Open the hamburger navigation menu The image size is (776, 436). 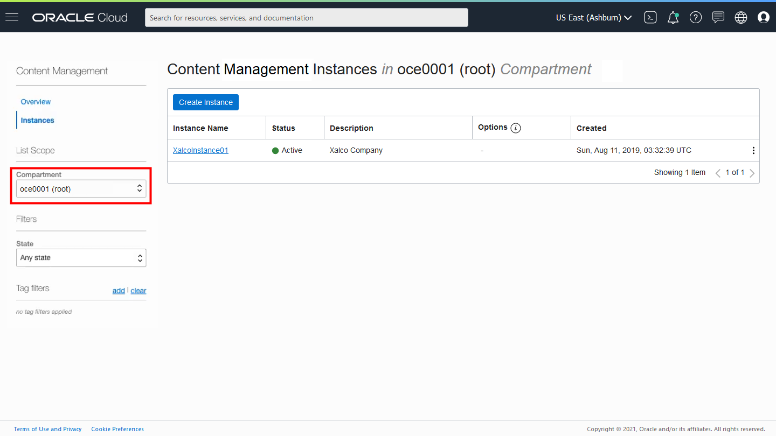point(12,17)
